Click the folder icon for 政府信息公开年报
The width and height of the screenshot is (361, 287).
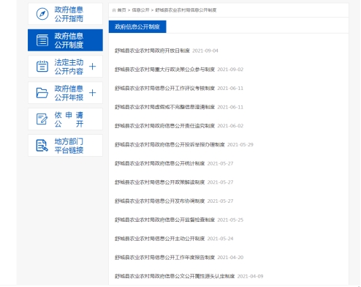click(42, 93)
